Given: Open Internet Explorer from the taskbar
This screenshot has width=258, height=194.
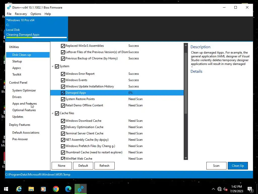Looking at the screenshot, I should pos(19,189).
